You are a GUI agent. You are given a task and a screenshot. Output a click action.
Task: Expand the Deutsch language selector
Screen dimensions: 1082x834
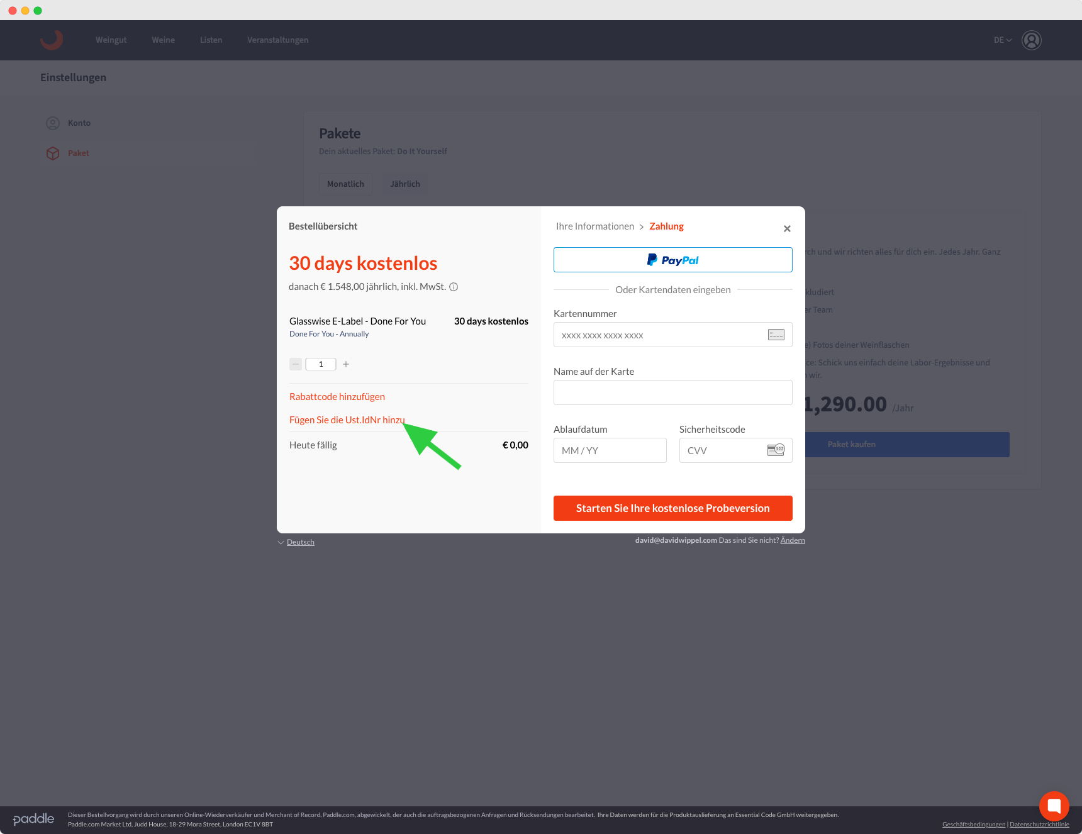[296, 542]
